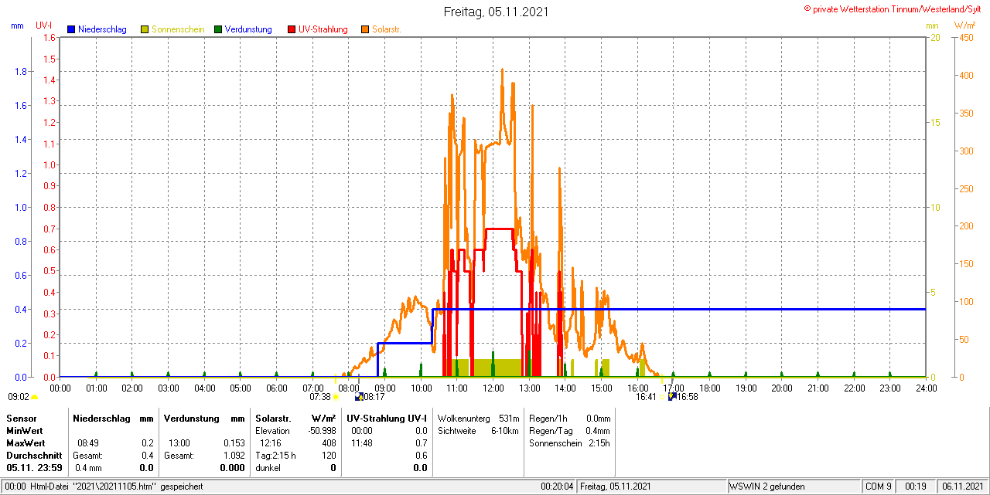This screenshot has width=990, height=495.
Task: Click the Sichtweite 6-10km entry
Action: [x=478, y=430]
